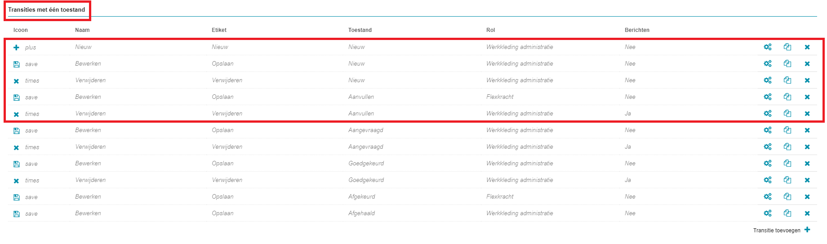Screen dimensions: 827x244
Task: Select the Transities met één toestand heading
Action: (46, 9)
